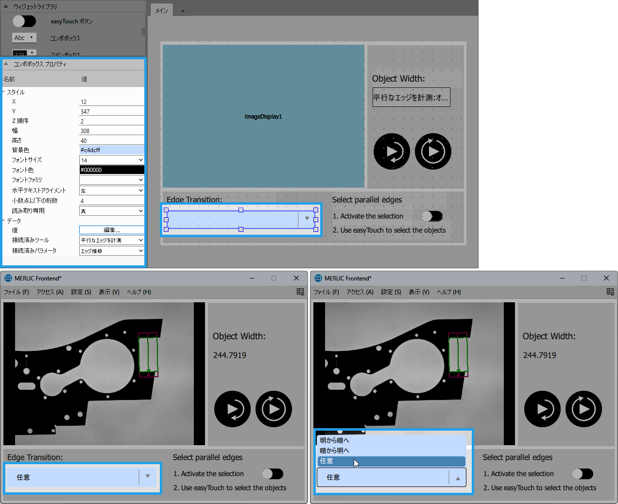Click the continuous-run play icon in the designer canvas
Viewport: 618px width, 504px height.
[x=433, y=152]
